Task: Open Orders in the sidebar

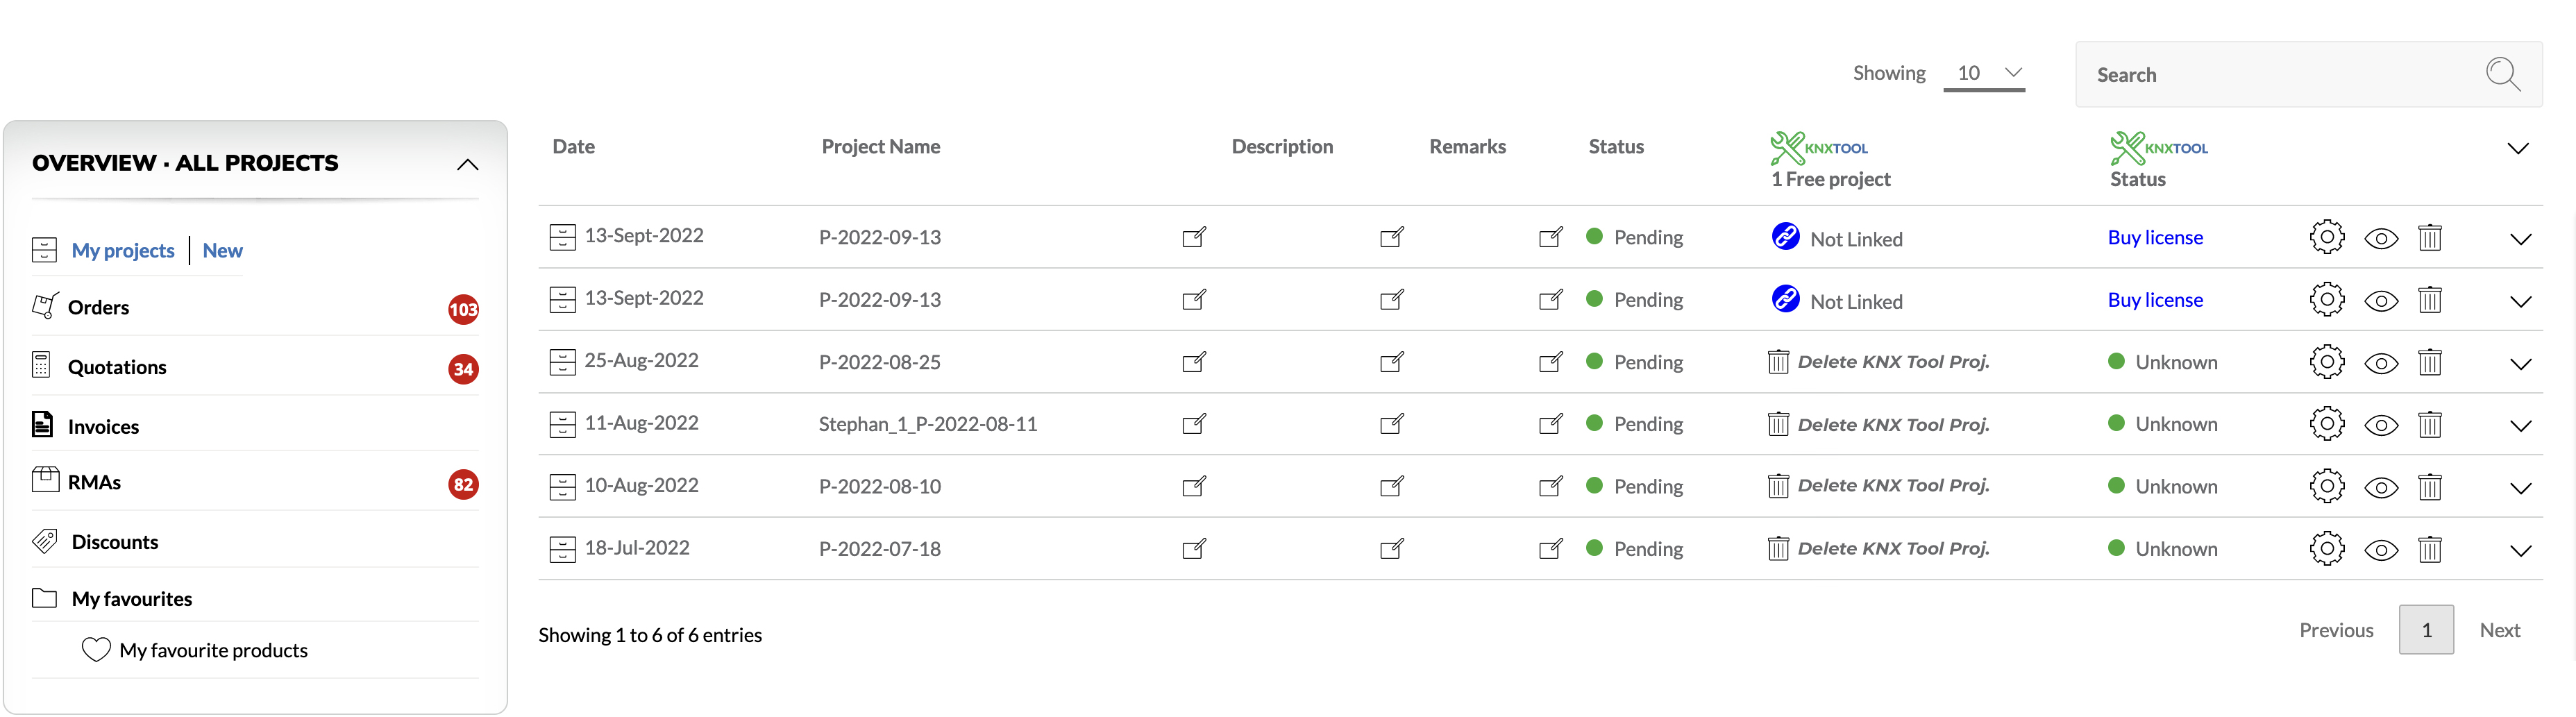Action: point(98,307)
